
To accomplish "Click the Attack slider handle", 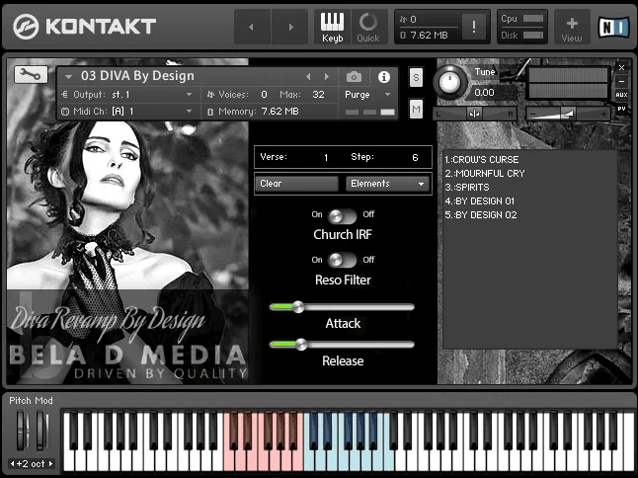I will click(x=298, y=307).
